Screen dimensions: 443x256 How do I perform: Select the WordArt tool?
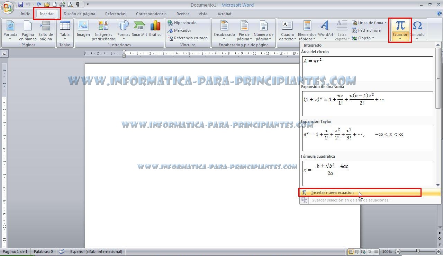325,29
